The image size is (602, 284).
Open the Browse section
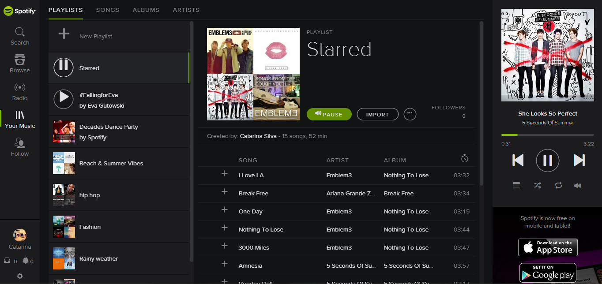(x=20, y=64)
